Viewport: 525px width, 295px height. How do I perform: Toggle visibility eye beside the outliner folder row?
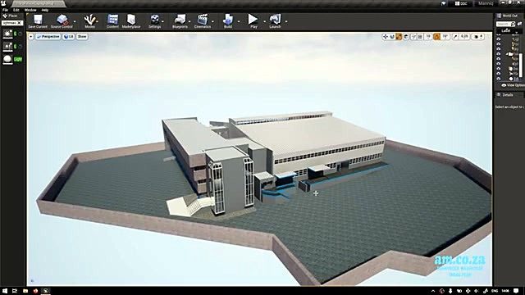(x=499, y=53)
